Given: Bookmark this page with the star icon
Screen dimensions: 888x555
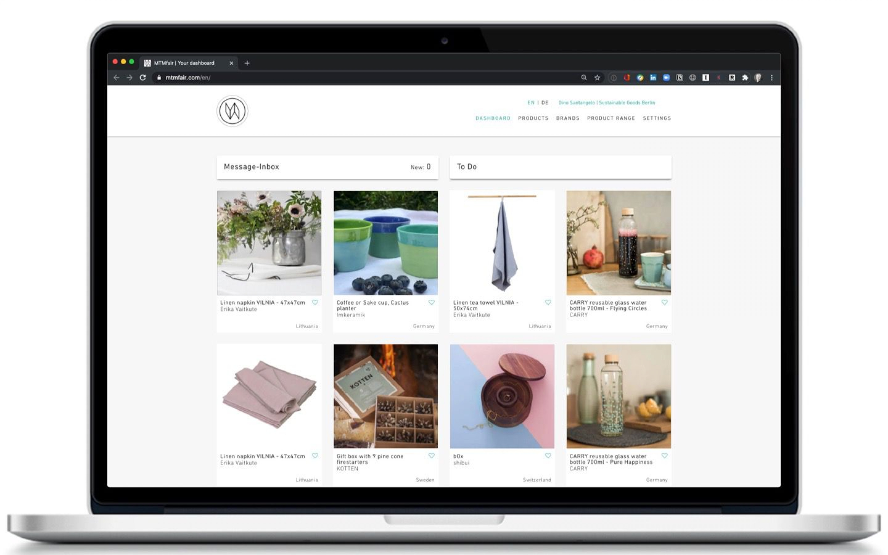Looking at the screenshot, I should 597,77.
